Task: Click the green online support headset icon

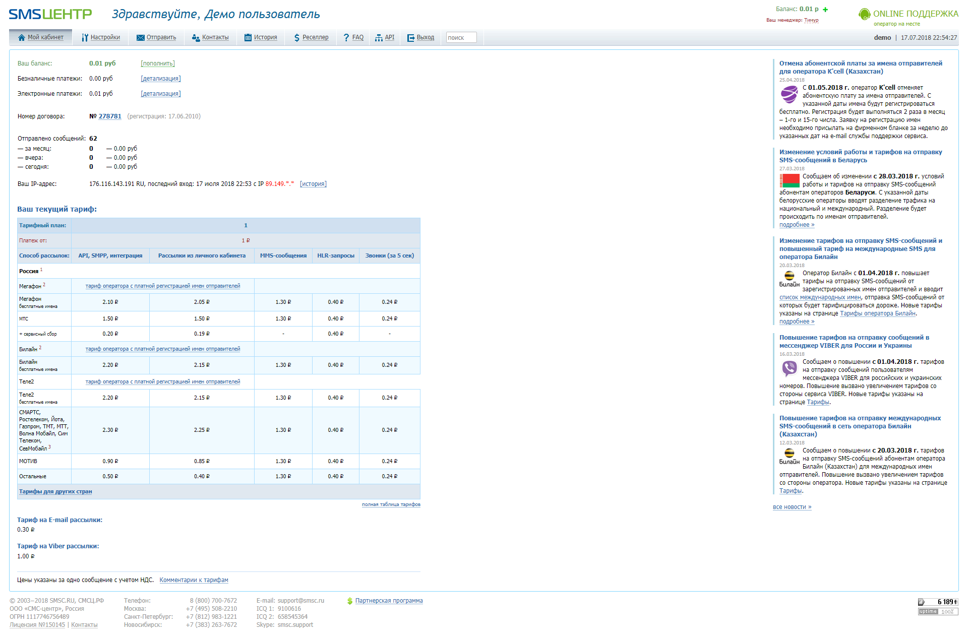Action: (865, 14)
